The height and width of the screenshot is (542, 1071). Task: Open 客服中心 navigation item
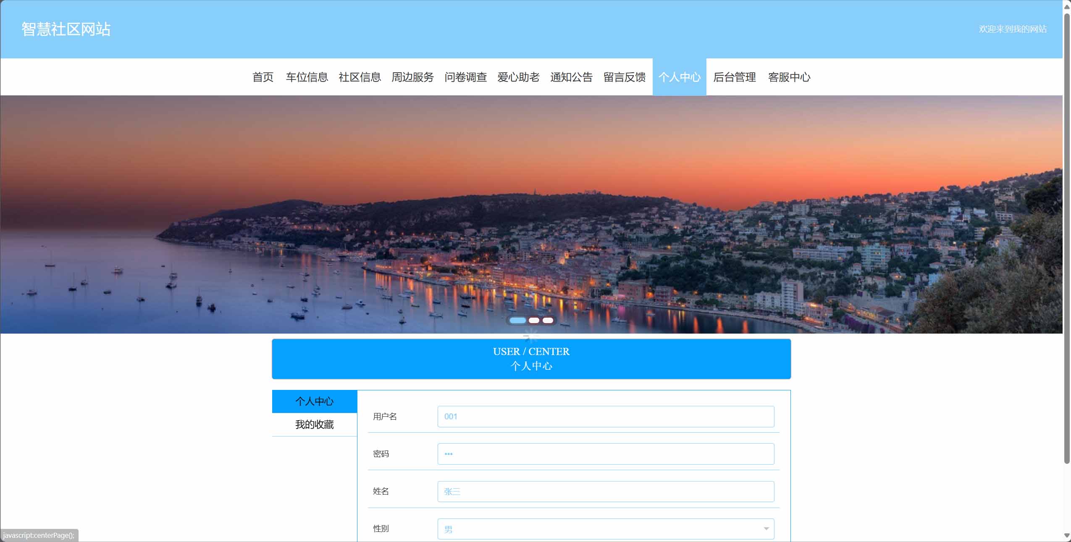(789, 77)
